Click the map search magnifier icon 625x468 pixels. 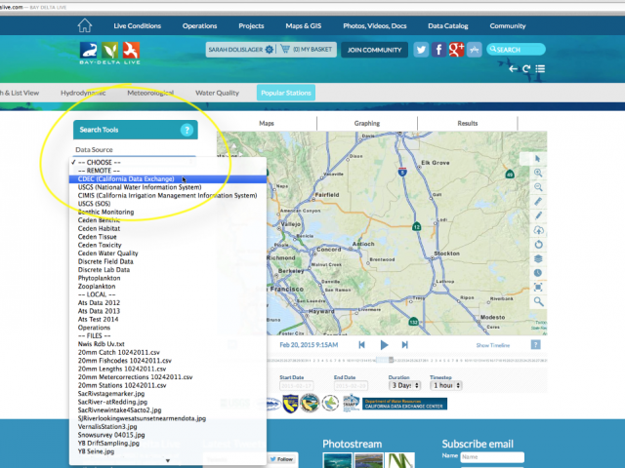(x=538, y=301)
